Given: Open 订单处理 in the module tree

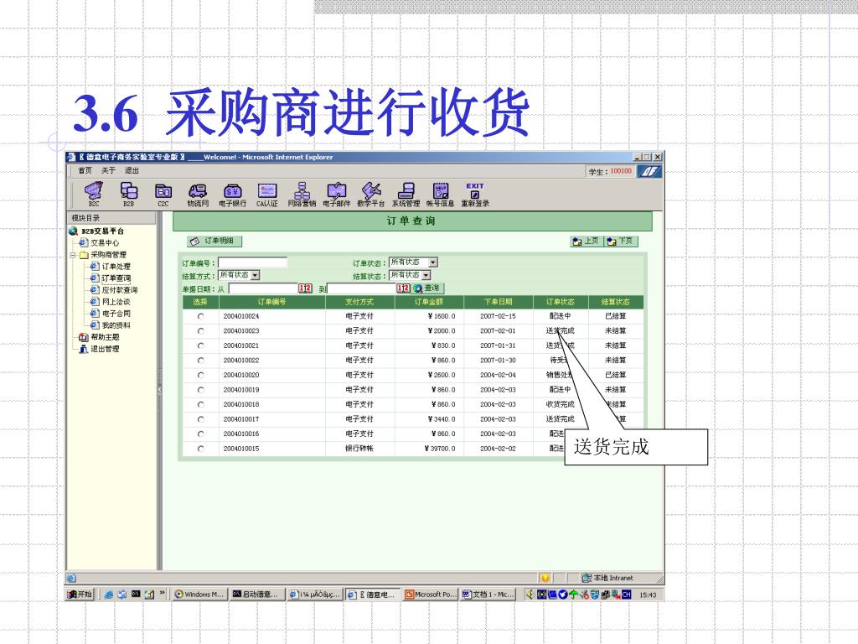Looking at the screenshot, I should point(116,266).
